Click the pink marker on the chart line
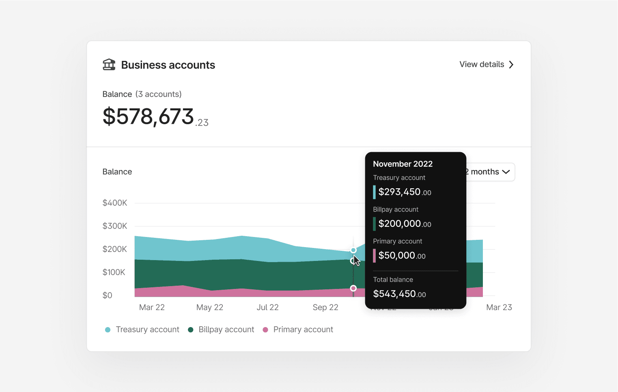618x392 pixels. click(x=353, y=288)
